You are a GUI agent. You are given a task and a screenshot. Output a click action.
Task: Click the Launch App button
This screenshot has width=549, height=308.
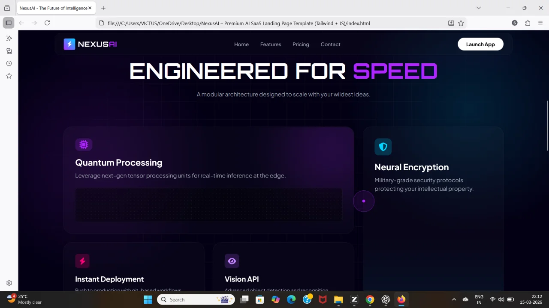coord(480,44)
